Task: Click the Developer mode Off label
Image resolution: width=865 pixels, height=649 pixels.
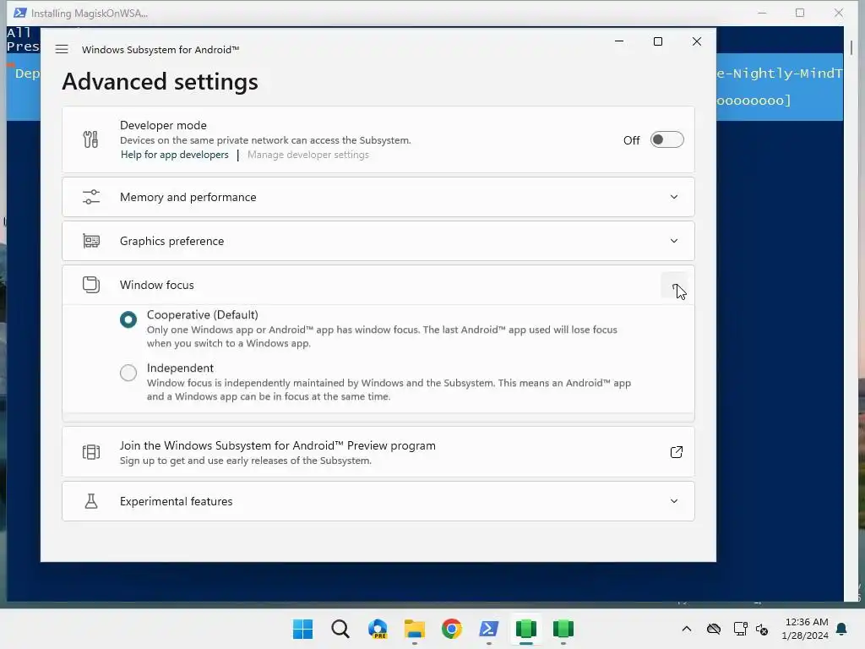Action: [631, 140]
